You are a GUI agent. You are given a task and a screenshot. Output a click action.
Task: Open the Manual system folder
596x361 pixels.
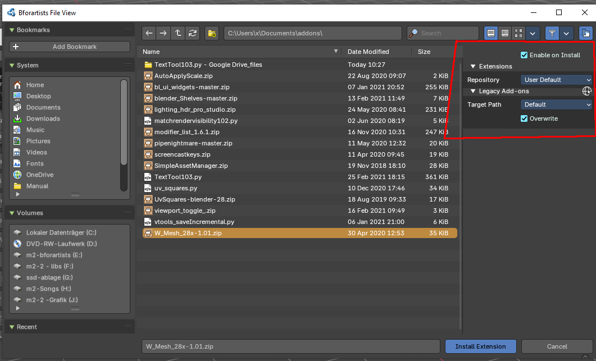(37, 186)
